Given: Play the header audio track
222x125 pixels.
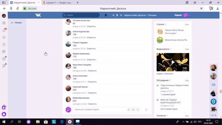Looking at the screenshot, I should click(x=117, y=15).
